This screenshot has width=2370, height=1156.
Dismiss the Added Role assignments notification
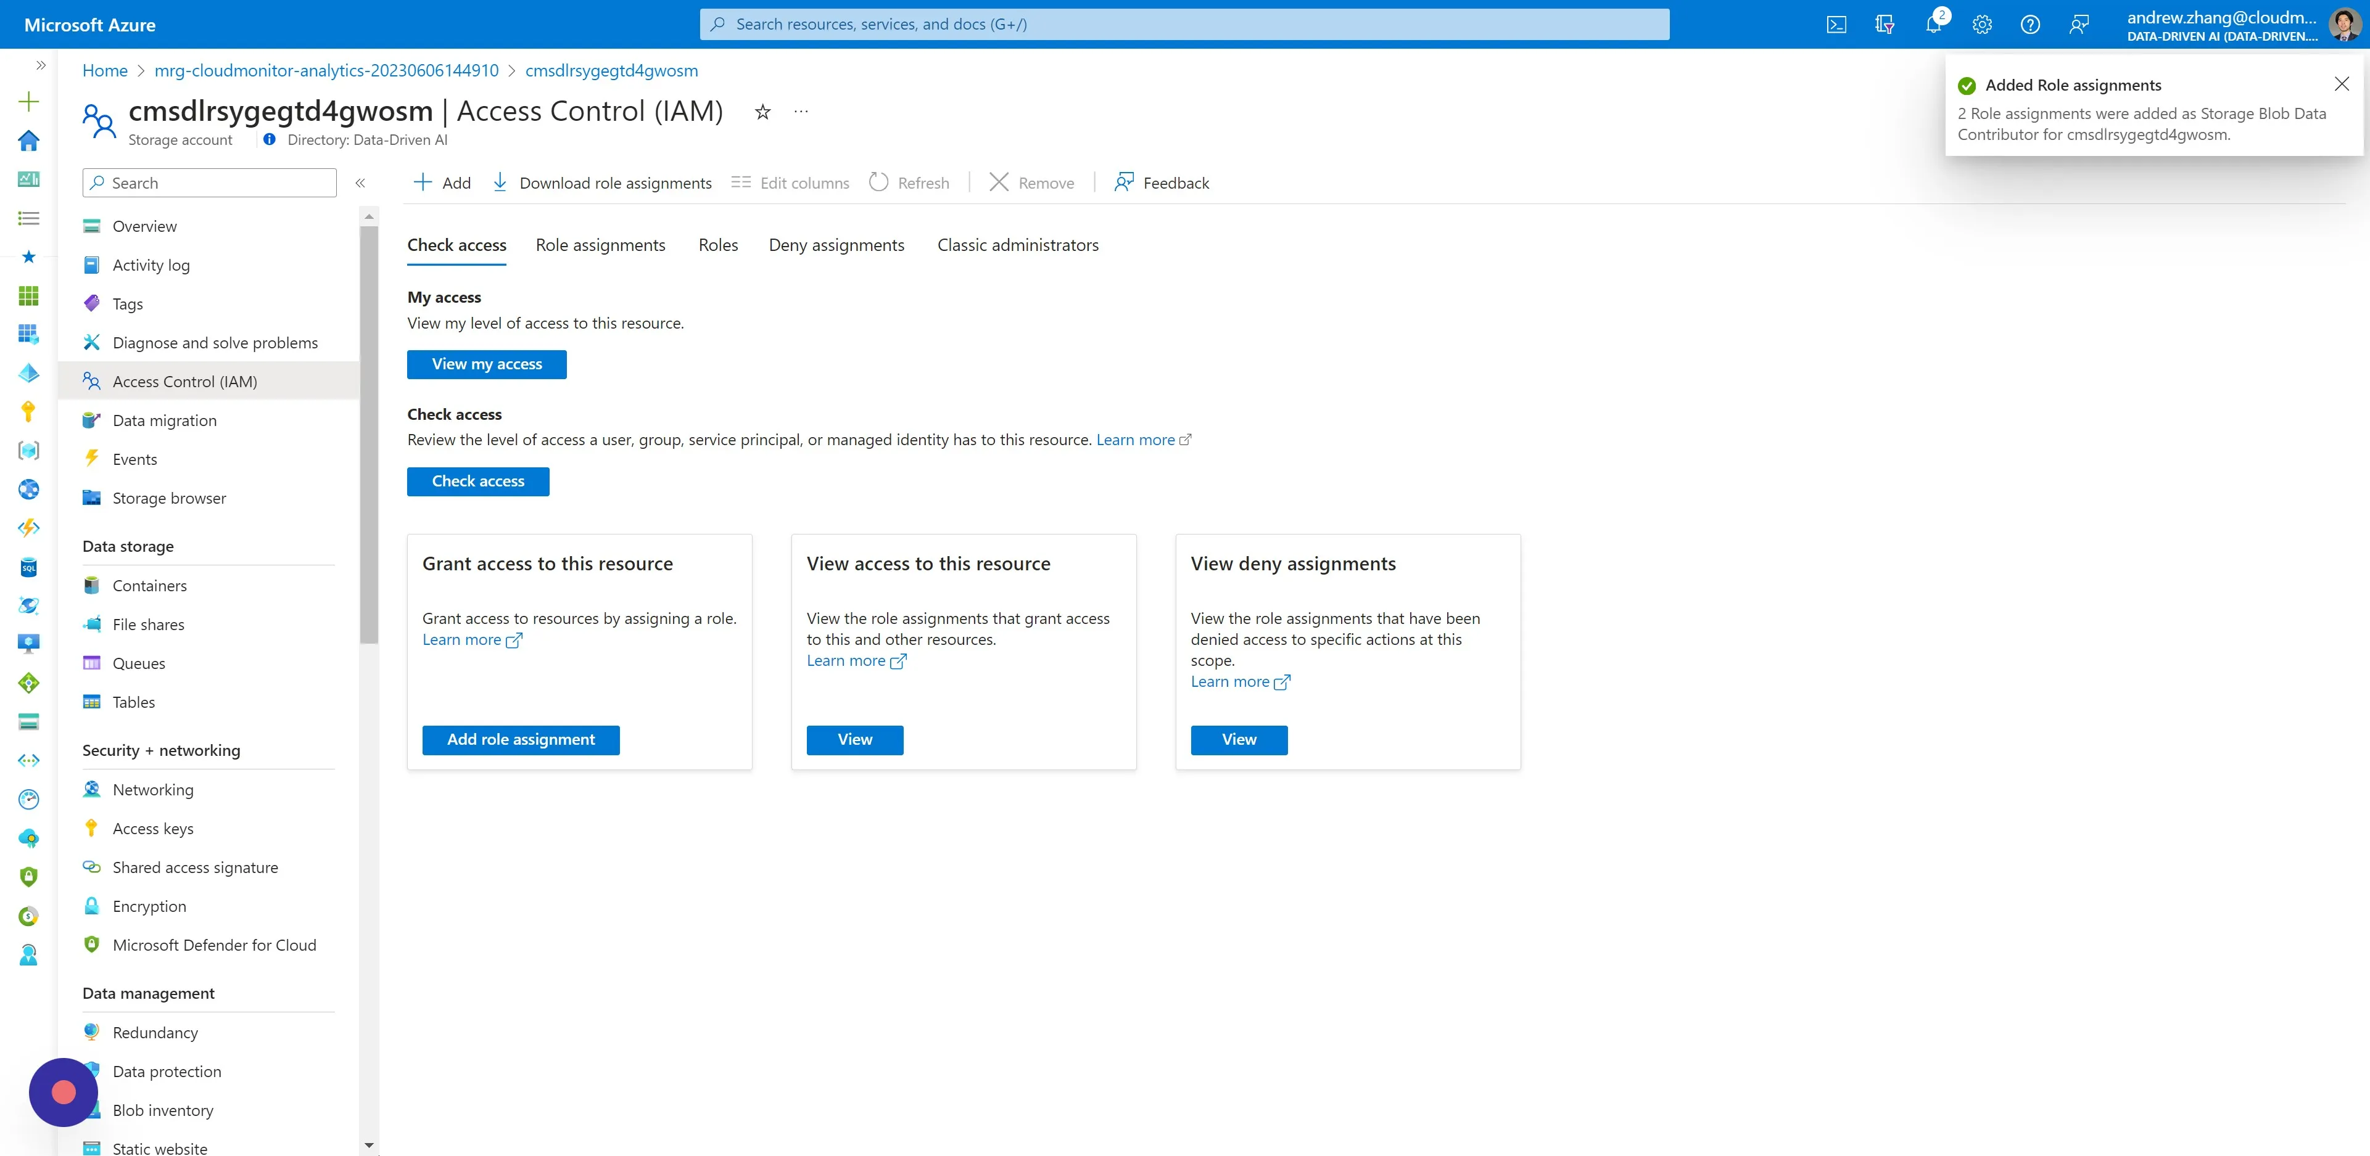click(x=2342, y=84)
